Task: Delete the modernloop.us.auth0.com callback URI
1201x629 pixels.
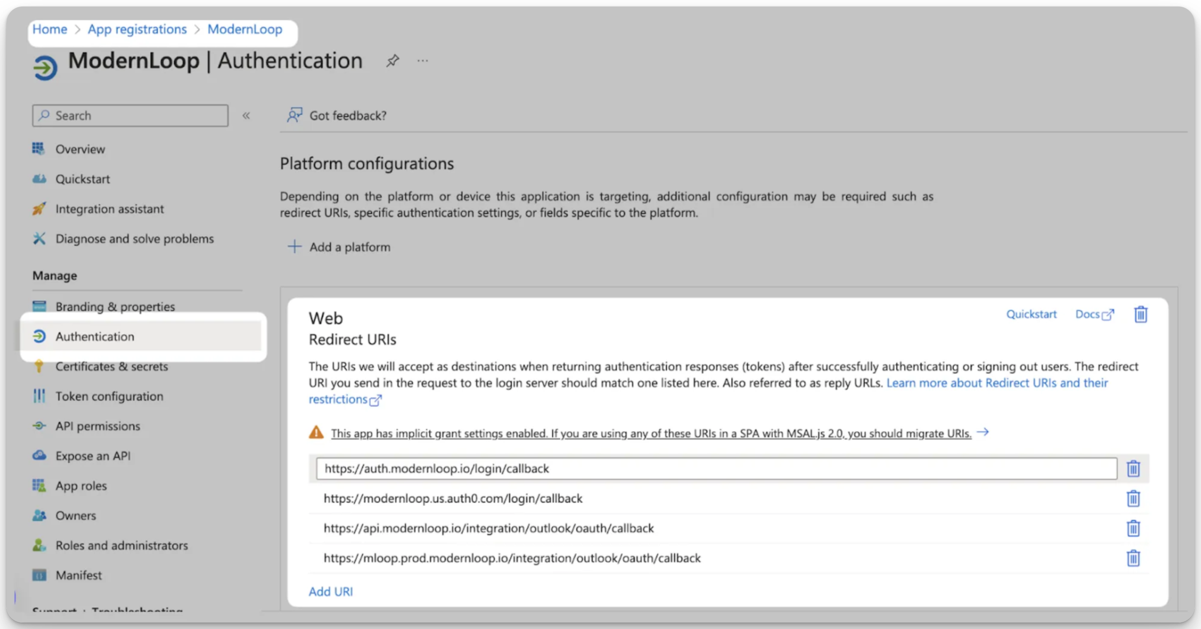Action: [1133, 498]
